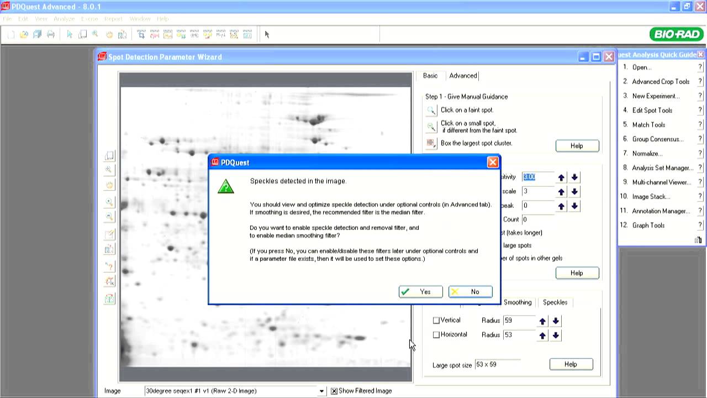Click No in the PDQuest dialog

coord(470,292)
